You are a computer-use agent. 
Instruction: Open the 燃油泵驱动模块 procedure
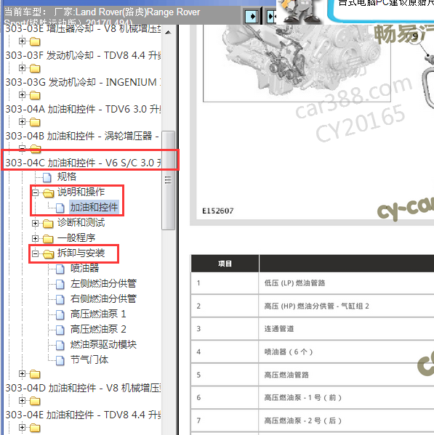pos(103,344)
